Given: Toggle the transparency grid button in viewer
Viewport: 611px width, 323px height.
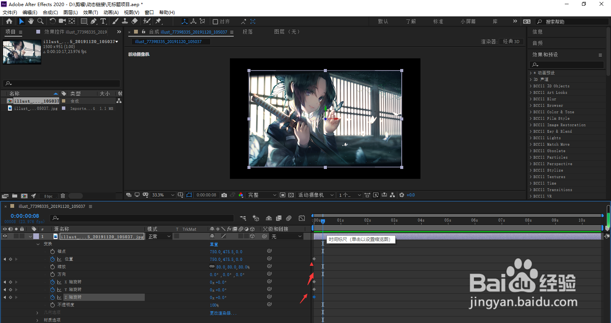Looking at the screenshot, I should [x=291, y=195].
